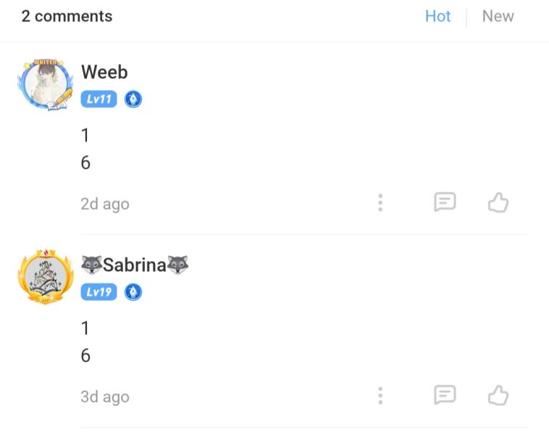549x435 pixels.
Task: Switch to the Hot comments tab
Action: pyautogui.click(x=437, y=17)
